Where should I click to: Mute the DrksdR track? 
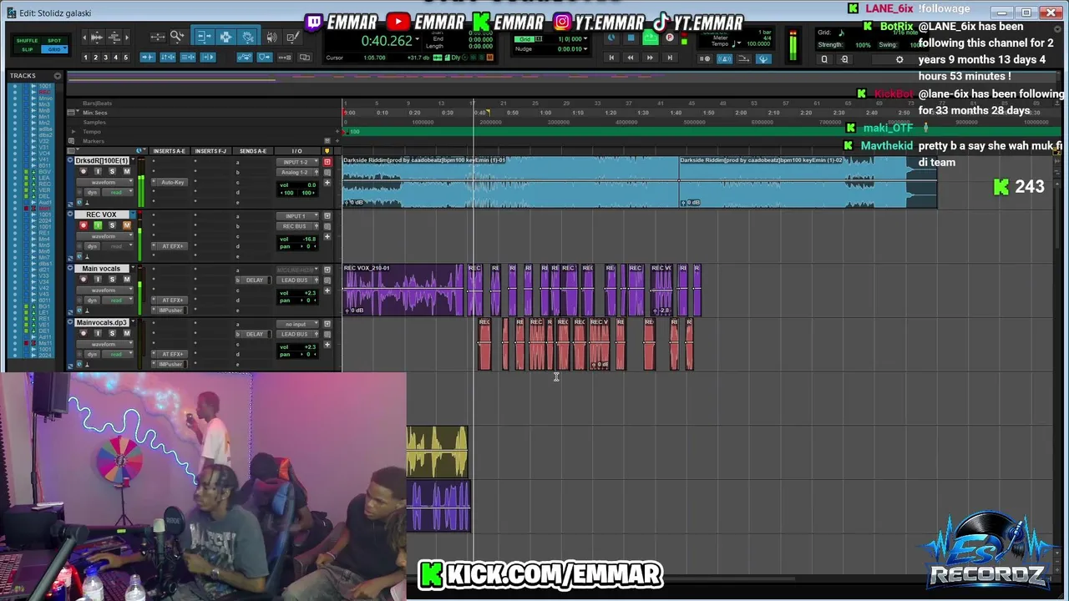126,171
